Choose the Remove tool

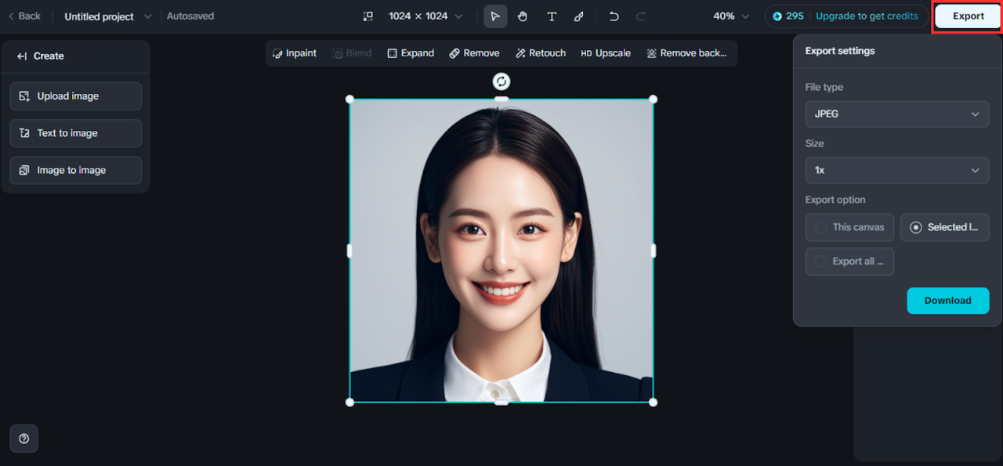(x=474, y=53)
